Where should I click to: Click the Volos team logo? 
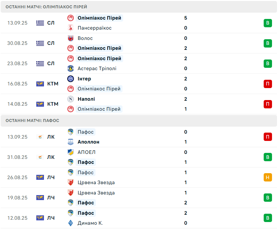click(x=71, y=38)
